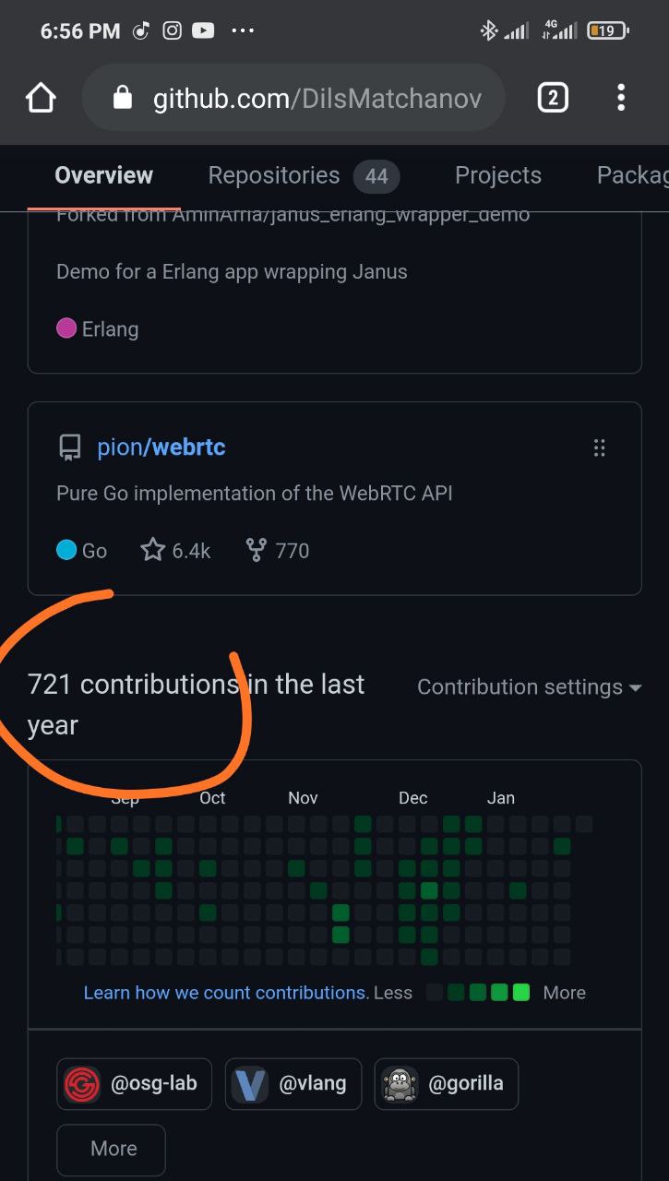Click the brightest green legend square
The width and height of the screenshot is (669, 1181).
click(521, 993)
